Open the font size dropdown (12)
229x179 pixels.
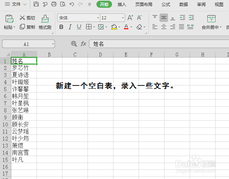[123, 18]
